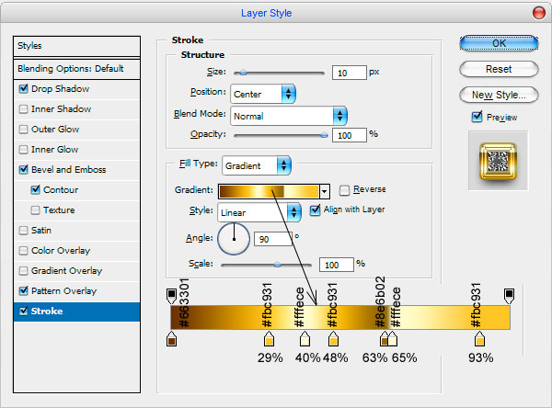552x408 pixels.
Task: Toggle Align with Layer checkbox
Action: 315,210
